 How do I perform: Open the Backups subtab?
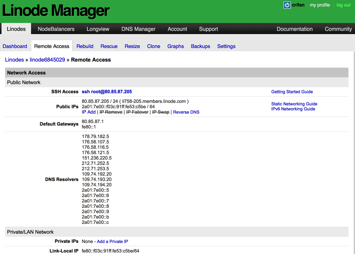point(200,46)
